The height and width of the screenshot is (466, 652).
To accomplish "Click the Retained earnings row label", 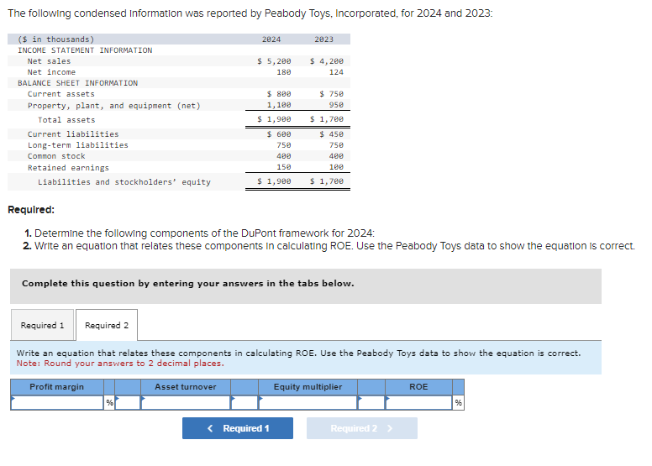I will pos(68,168).
